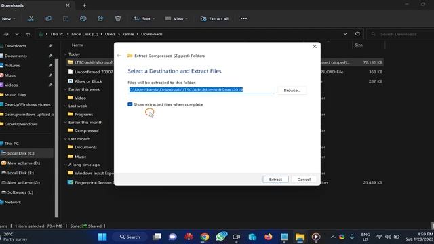Click the Paste icon in toolbar
The image size is (434, 244).
click(66, 18)
